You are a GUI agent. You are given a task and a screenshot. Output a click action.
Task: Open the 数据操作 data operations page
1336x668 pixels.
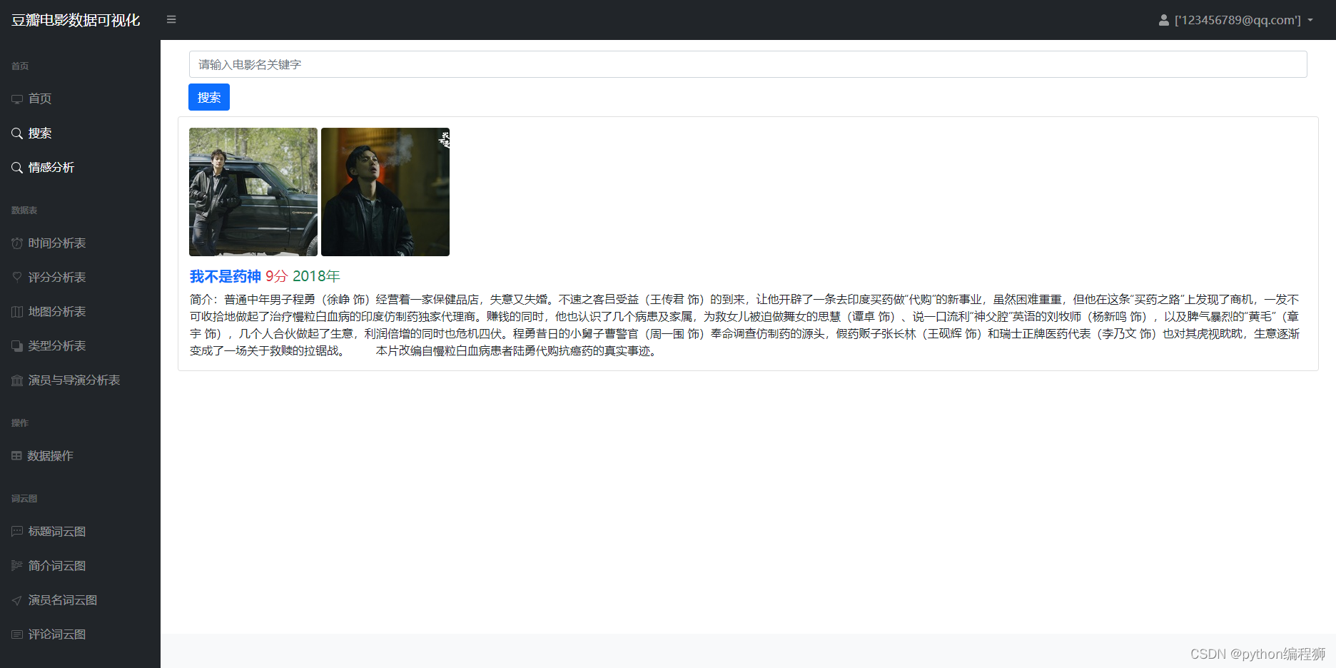[49, 455]
